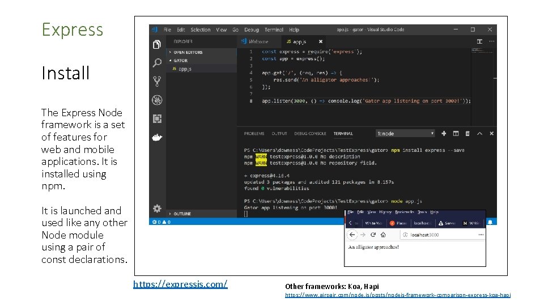Select the TERMINAL panel tab
This screenshot has height=306, width=544.
(343, 134)
